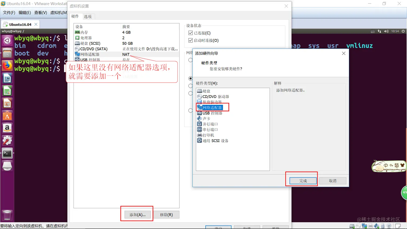Viewport: 407px width, 229px height.
Task: Click the Terminal icon in the dock
Action: click(7, 153)
